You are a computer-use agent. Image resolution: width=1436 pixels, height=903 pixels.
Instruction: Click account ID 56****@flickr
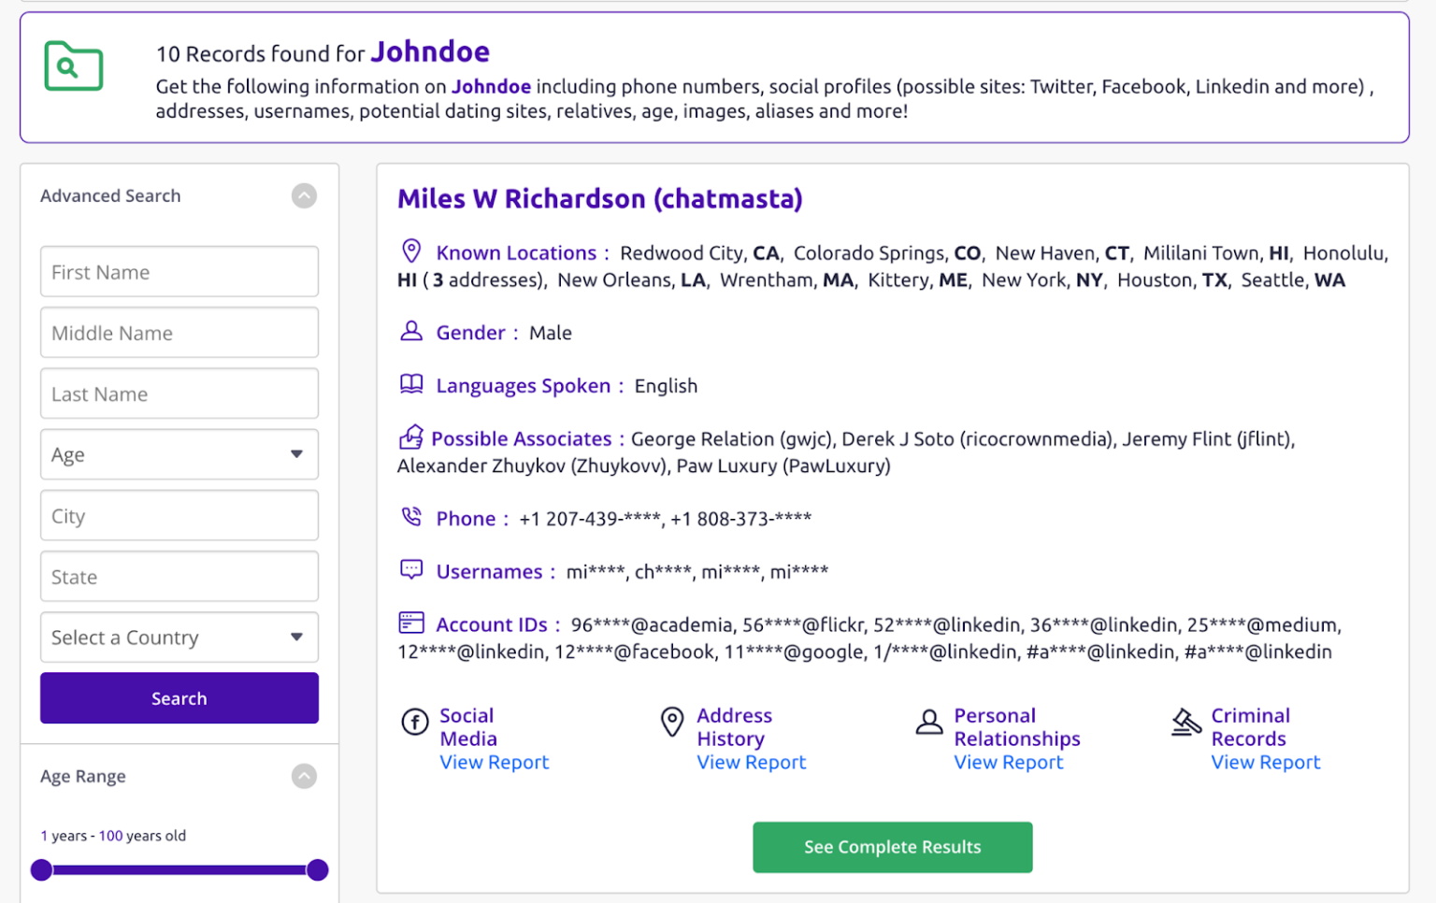click(x=803, y=624)
